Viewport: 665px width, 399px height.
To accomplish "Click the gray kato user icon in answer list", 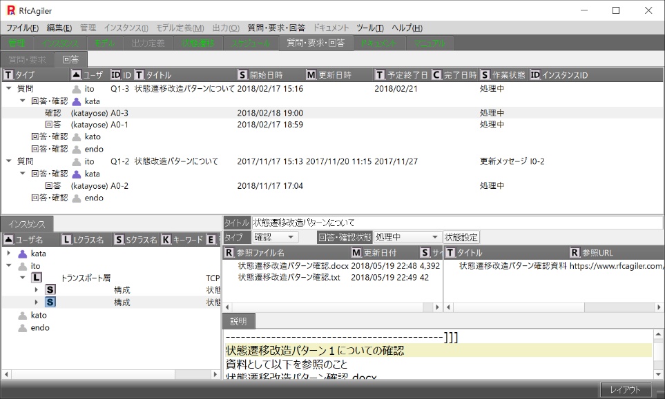I will tap(77, 137).
